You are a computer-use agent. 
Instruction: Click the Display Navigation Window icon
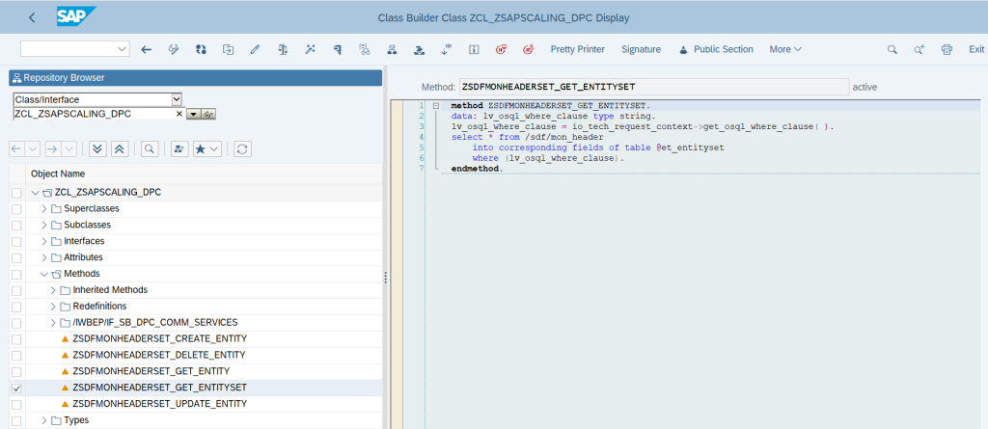pyautogui.click(x=419, y=49)
